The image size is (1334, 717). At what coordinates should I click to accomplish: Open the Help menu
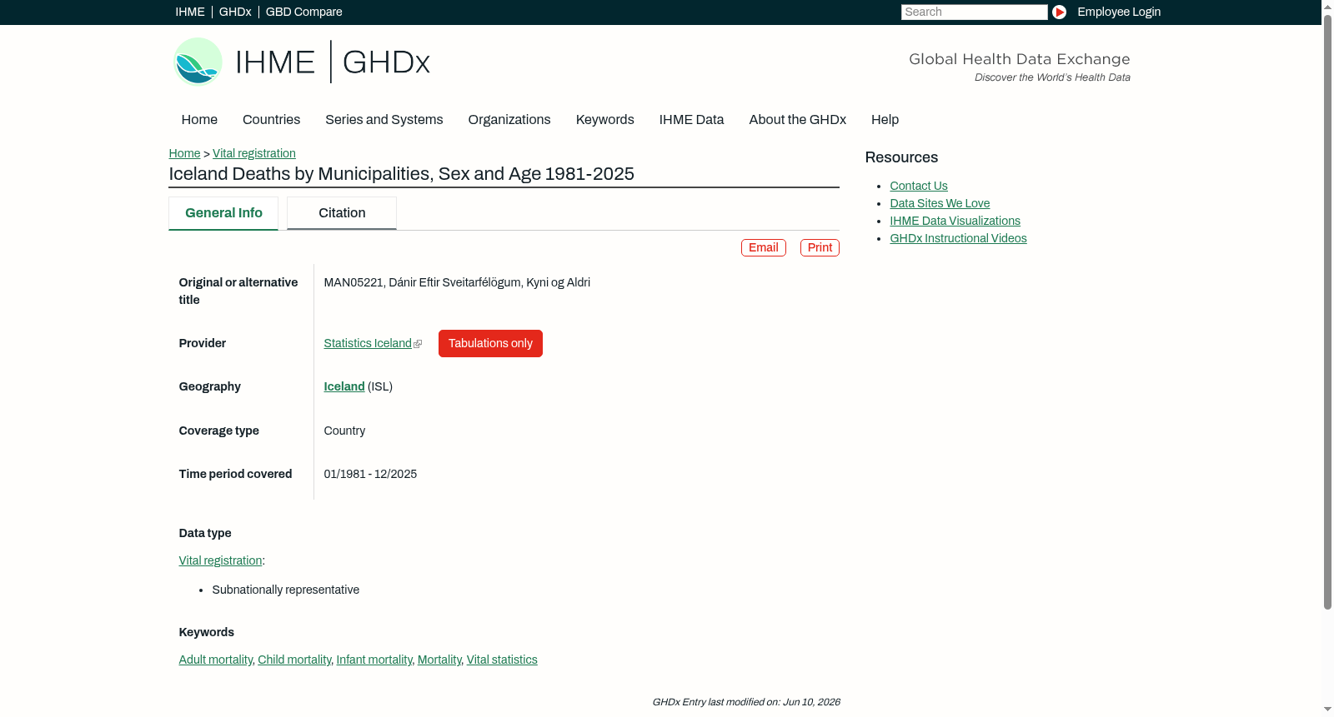pos(885,120)
